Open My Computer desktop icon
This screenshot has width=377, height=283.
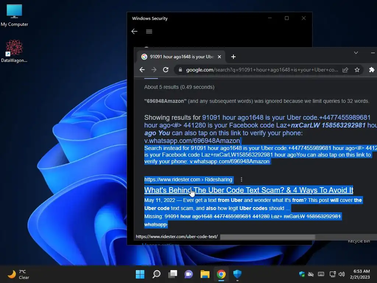[x=14, y=15]
